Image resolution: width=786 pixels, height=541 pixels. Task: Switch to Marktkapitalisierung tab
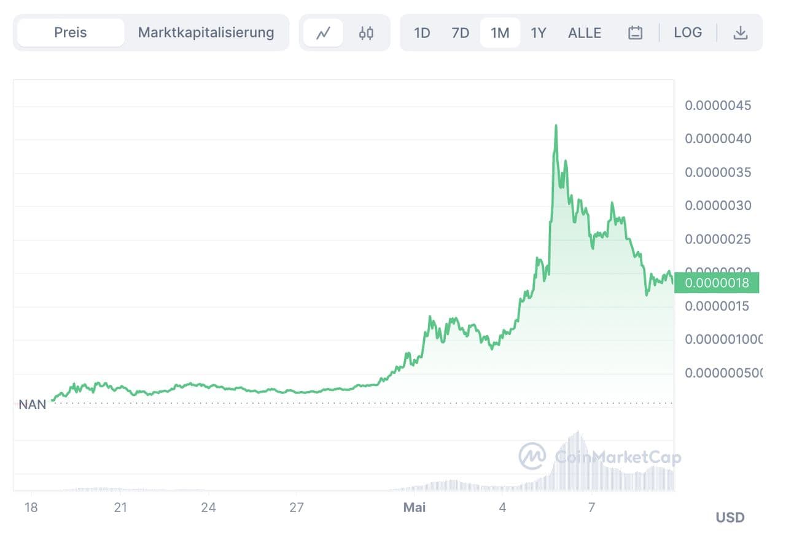coord(206,33)
